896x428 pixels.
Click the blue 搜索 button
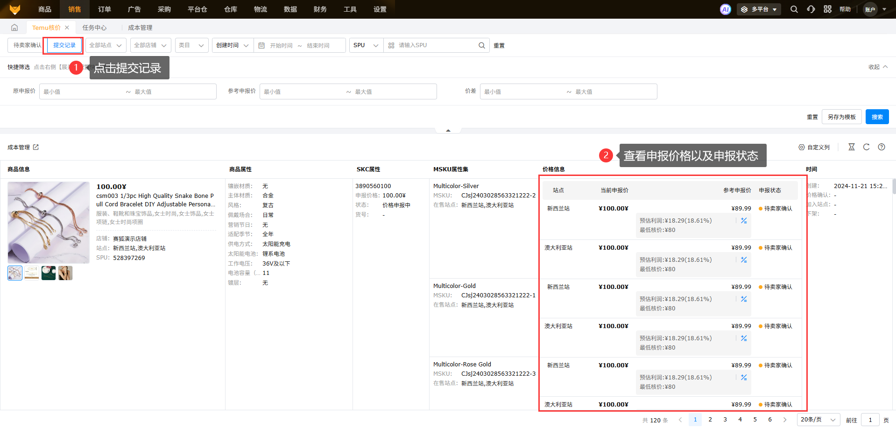coord(877,117)
